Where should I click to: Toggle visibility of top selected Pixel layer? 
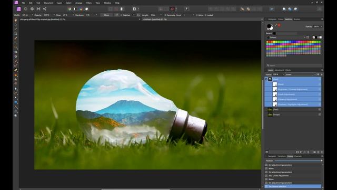[320, 79]
